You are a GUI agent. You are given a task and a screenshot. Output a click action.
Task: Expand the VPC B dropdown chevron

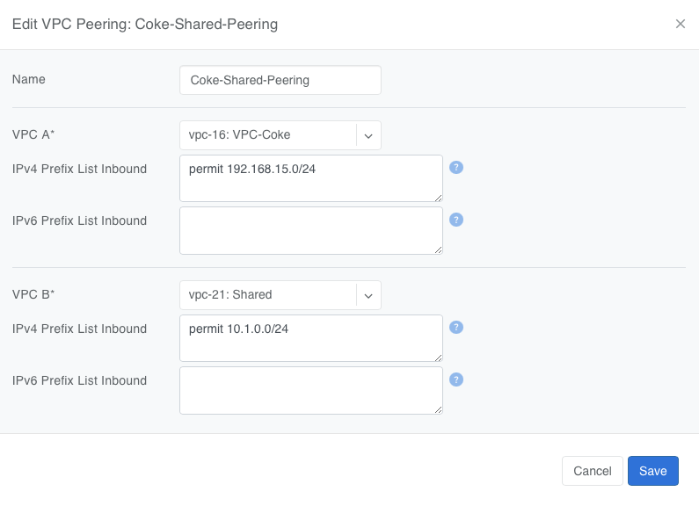click(368, 295)
